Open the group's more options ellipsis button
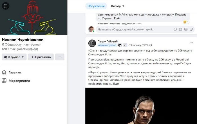 point(60,57)
